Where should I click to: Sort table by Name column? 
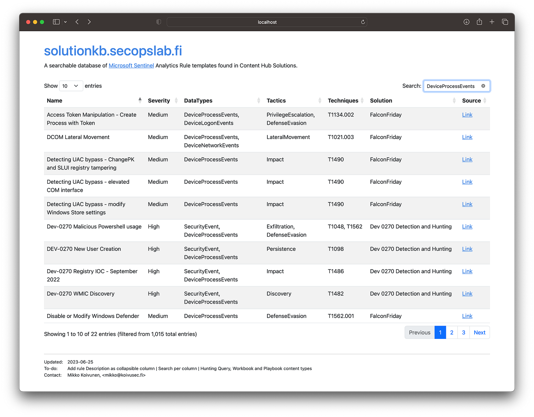[x=94, y=100]
